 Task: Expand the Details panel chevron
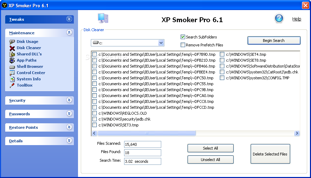(69, 141)
